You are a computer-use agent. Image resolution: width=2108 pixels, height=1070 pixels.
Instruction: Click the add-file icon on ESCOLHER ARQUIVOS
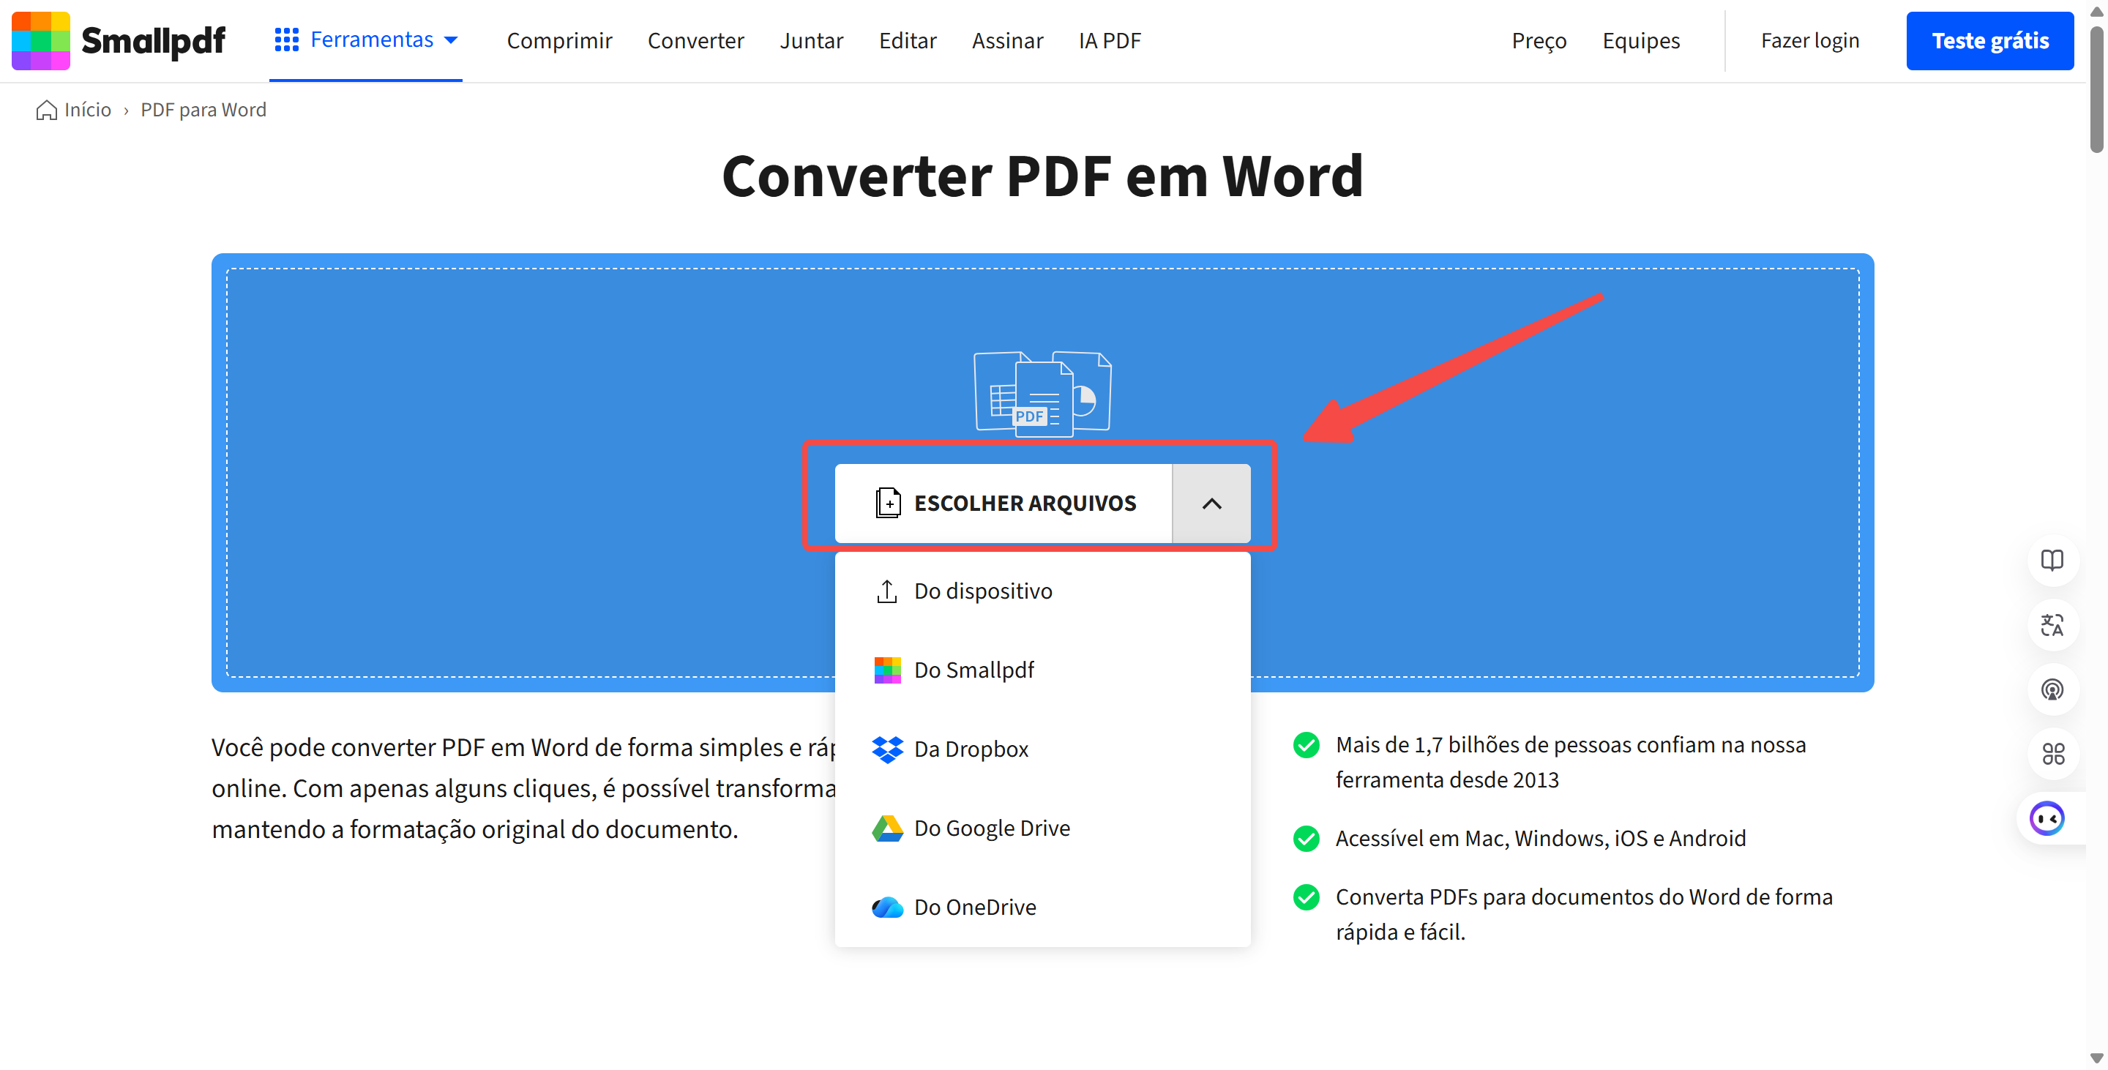888,503
